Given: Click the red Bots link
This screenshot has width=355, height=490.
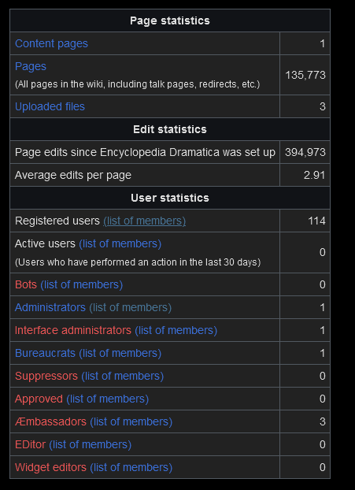Looking at the screenshot, I should click(26, 284).
